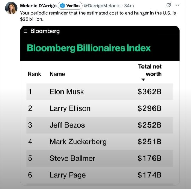Image resolution: width=191 pixels, height=189 pixels.
Task: Click the Bloomberg Billionaires Index title
Action: tap(89, 48)
